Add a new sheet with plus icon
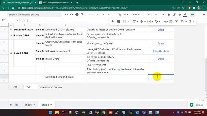This screenshot has height=116, width=207. point(11,105)
